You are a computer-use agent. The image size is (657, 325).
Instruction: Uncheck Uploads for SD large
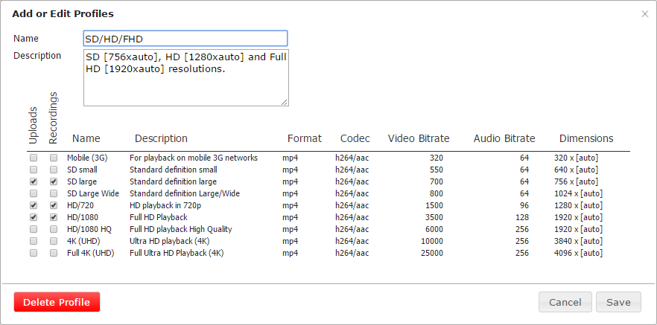[x=34, y=181]
